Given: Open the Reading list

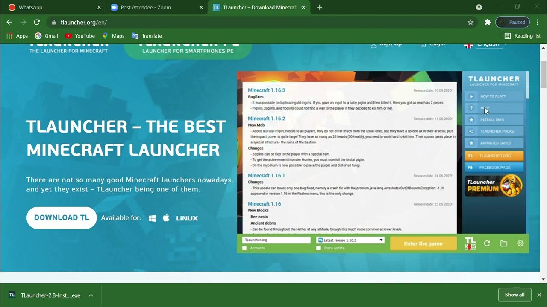Looking at the screenshot, I should pos(523,36).
